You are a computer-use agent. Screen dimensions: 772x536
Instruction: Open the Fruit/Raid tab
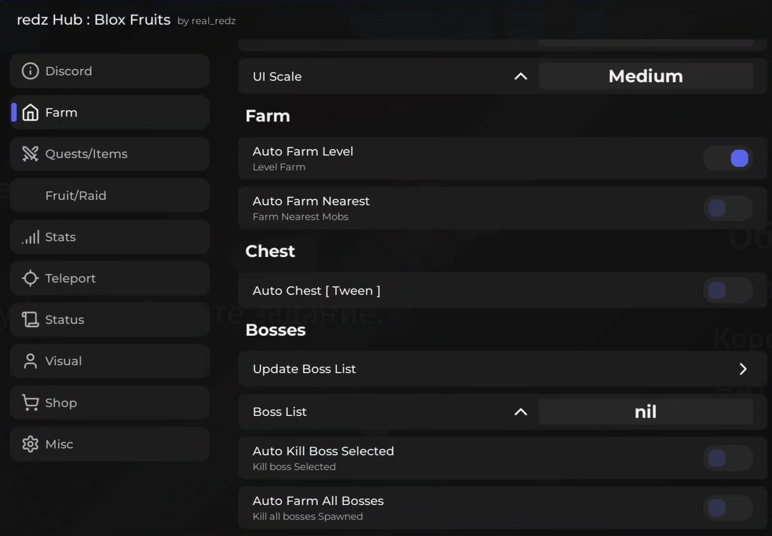[x=76, y=195]
